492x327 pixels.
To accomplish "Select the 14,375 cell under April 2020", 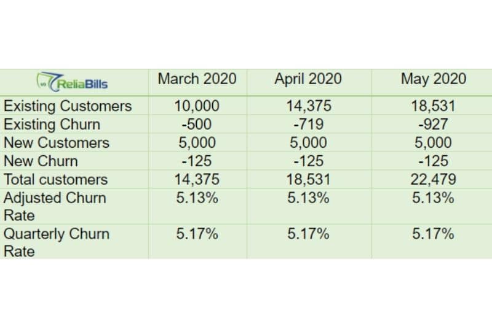I will tap(309, 106).
